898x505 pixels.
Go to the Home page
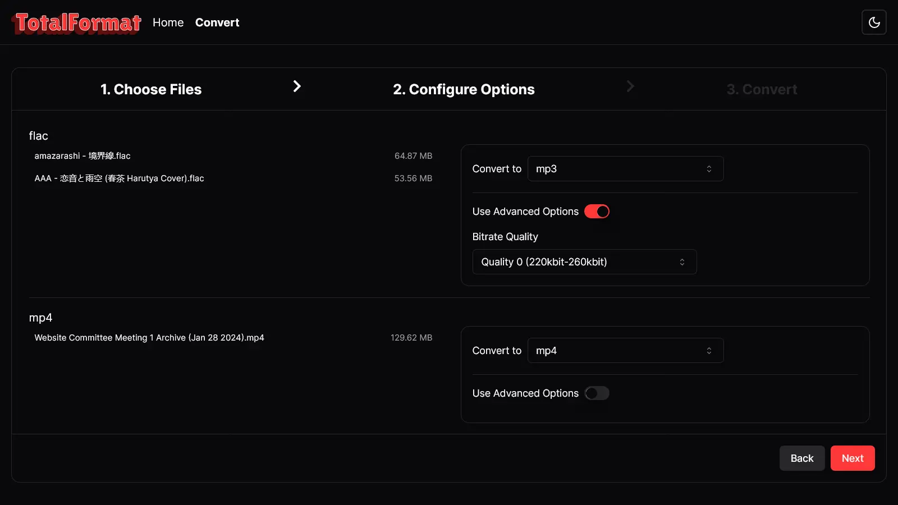pos(168,22)
